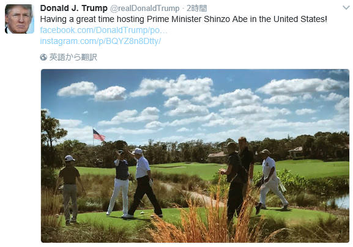
Task: Click the tweet text about Shinzo Abe
Action: point(184,19)
